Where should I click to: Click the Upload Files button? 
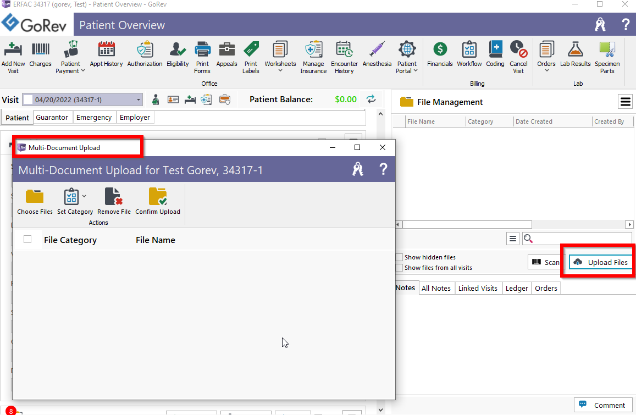point(601,262)
